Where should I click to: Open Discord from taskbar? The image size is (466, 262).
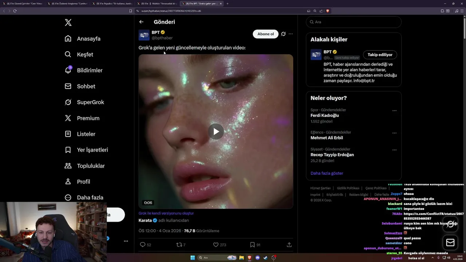pyautogui.click(x=258, y=258)
